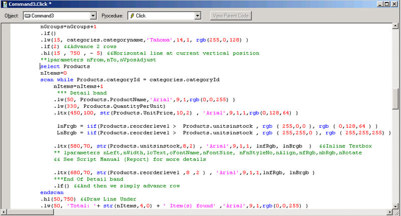Click the 'endscan' keyword
Viewport: 401px width, 216px height.
pos(52,192)
